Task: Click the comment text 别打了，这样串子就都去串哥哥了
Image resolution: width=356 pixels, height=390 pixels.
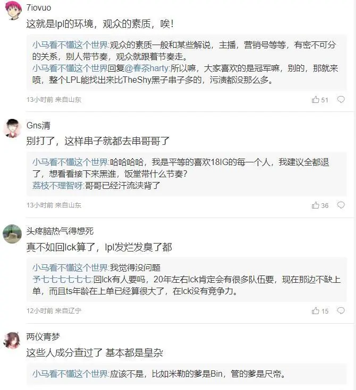Action: [x=99, y=142]
